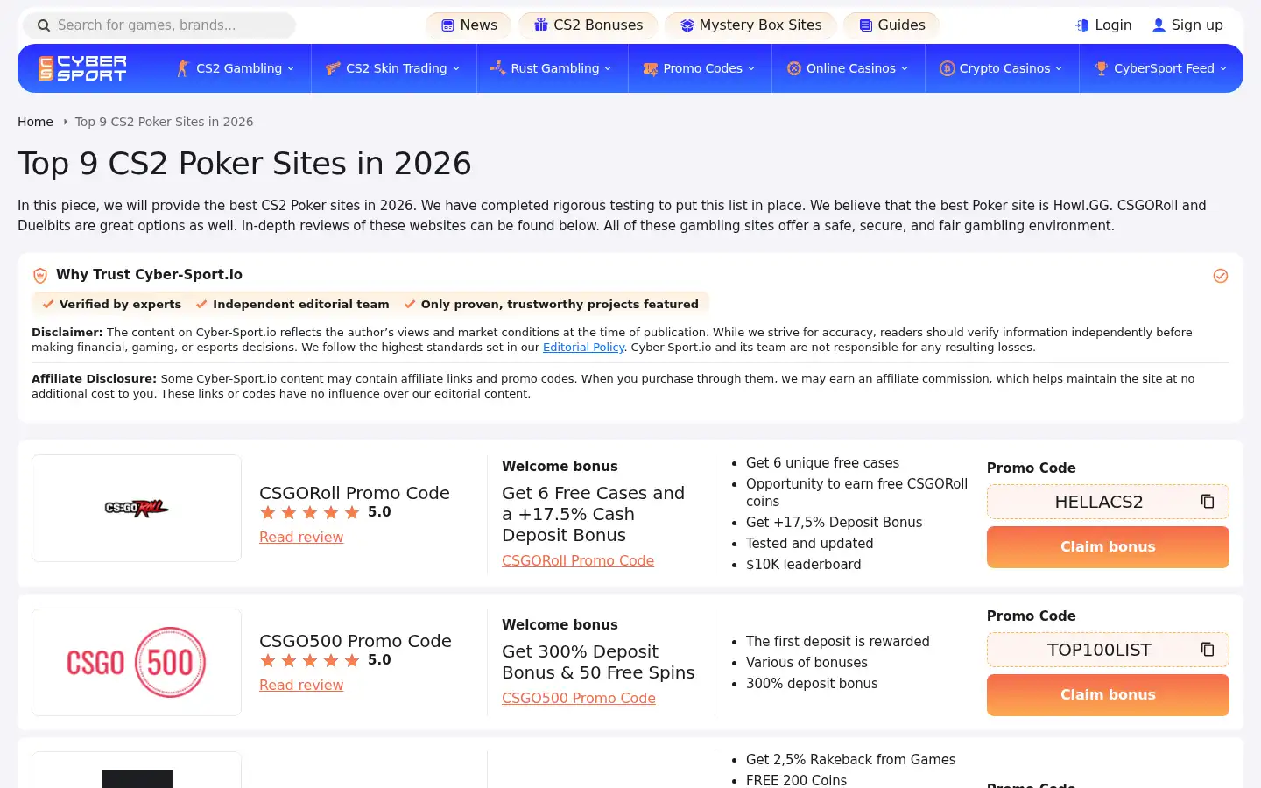The image size is (1261, 788).
Task: Click the Sign up user icon
Action: 1159,25
